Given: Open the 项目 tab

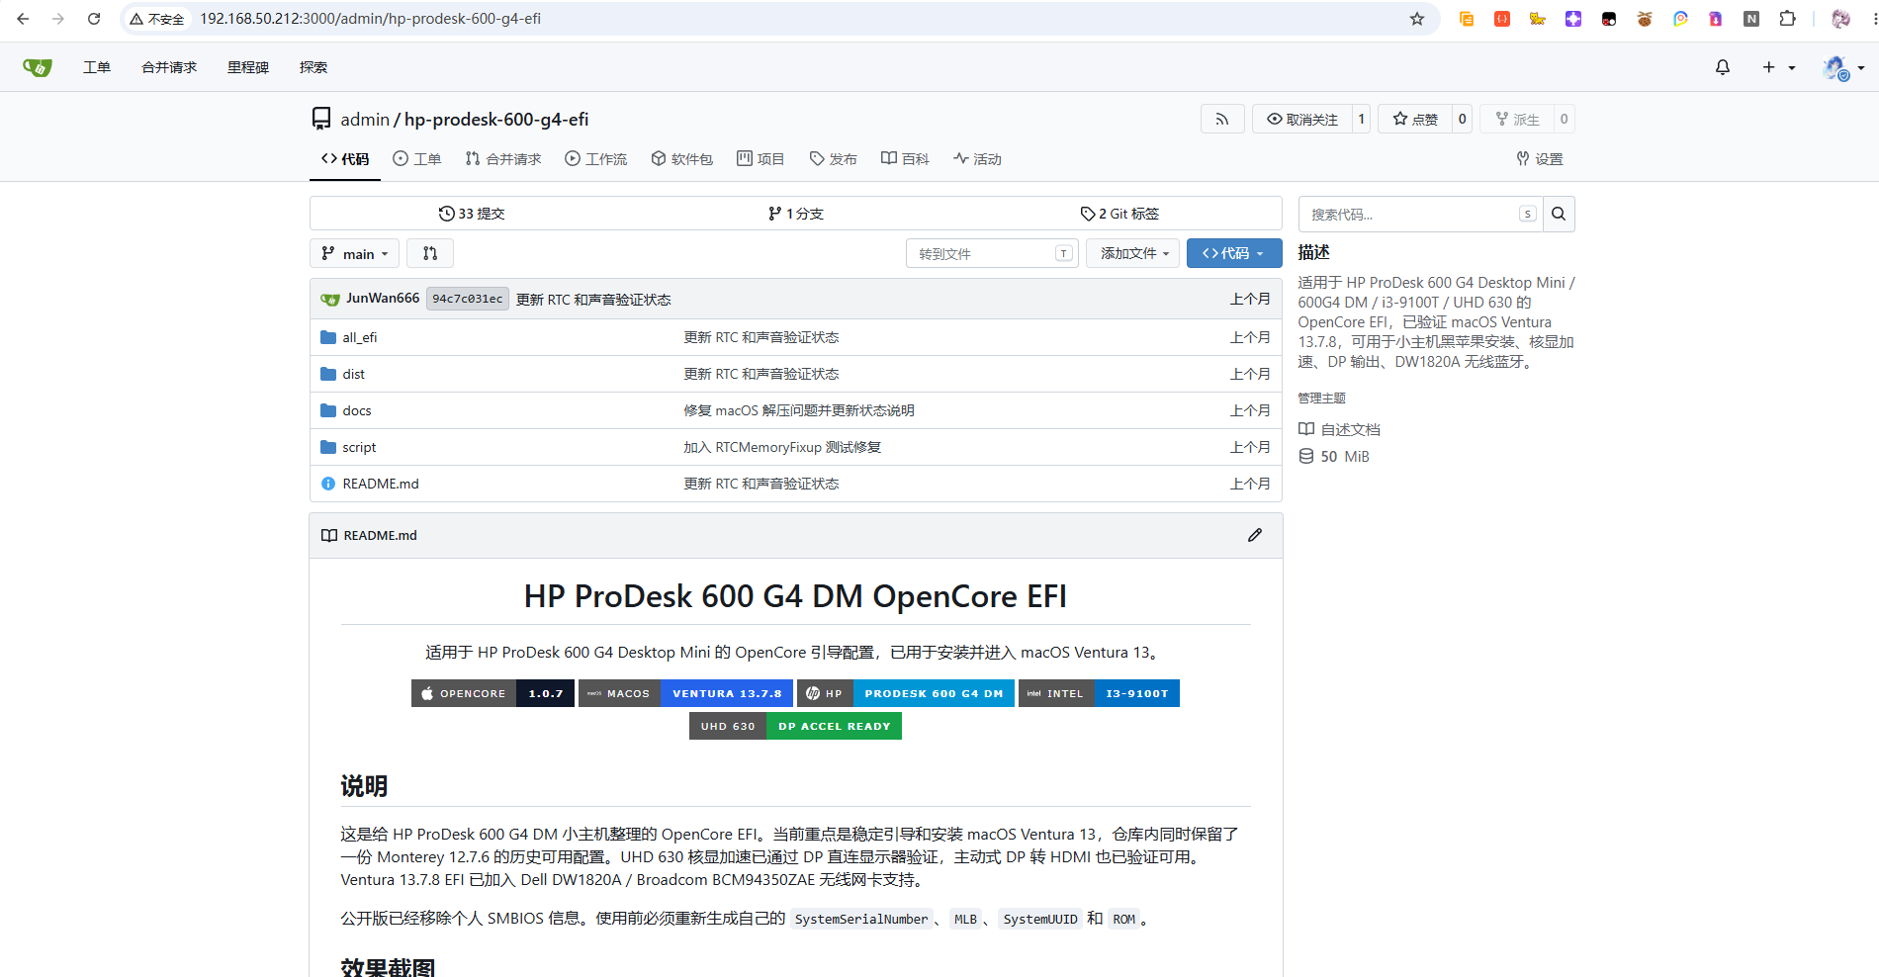Looking at the screenshot, I should click(x=761, y=159).
